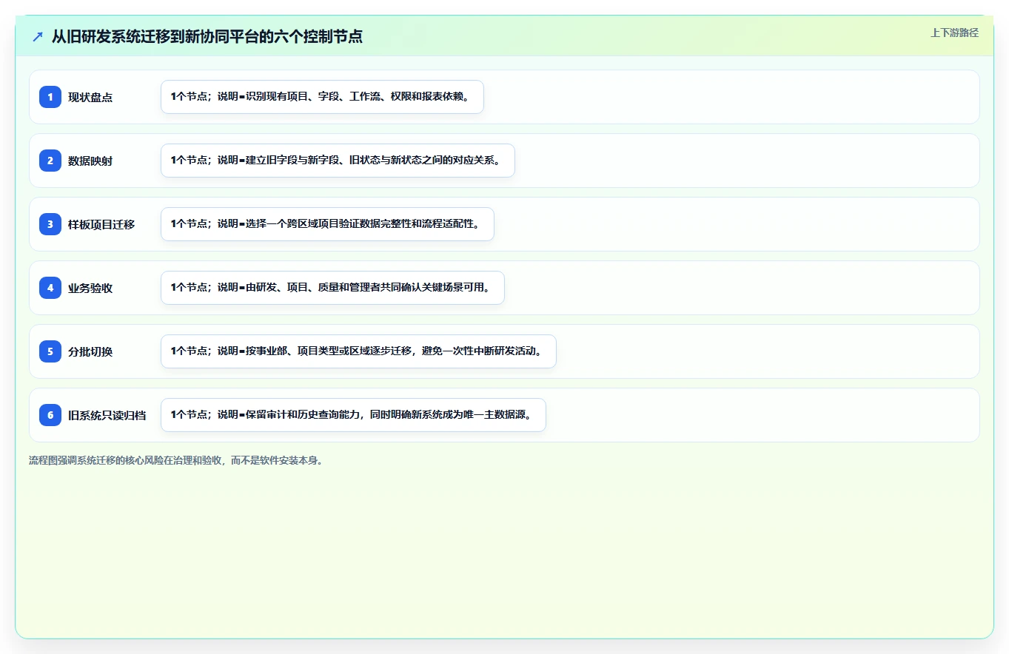
Task: Open the node card about 选择一个跨区域项目
Action: (327, 224)
